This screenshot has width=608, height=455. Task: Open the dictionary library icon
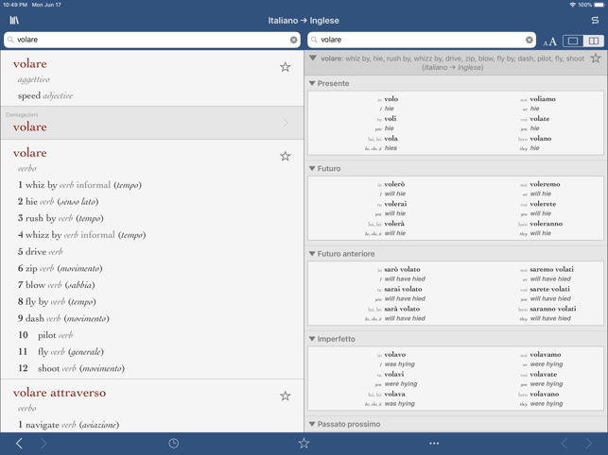tap(14, 20)
